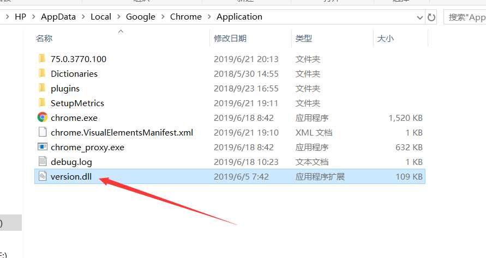Click type 文本文档 for debug.log
The width and height of the screenshot is (486, 258).
pyautogui.click(x=312, y=162)
